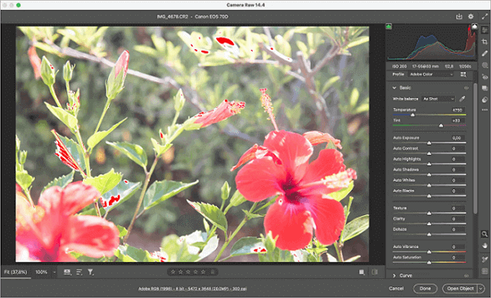Open workflow options link Adobe RGB (1998)
This screenshot has height=298, width=491.
[192, 288]
